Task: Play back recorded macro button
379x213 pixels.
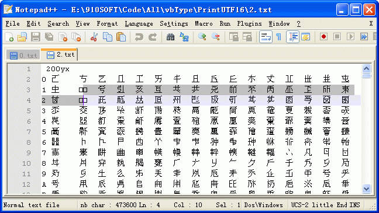Action: click(x=350, y=37)
